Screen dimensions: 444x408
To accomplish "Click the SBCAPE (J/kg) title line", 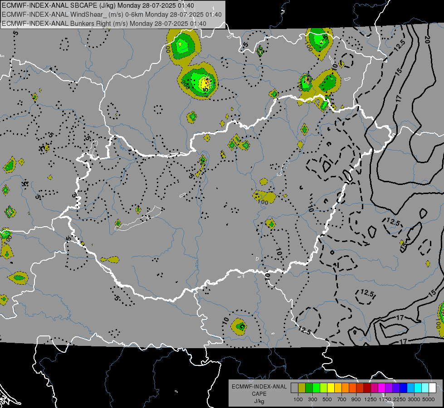I will coord(98,5).
